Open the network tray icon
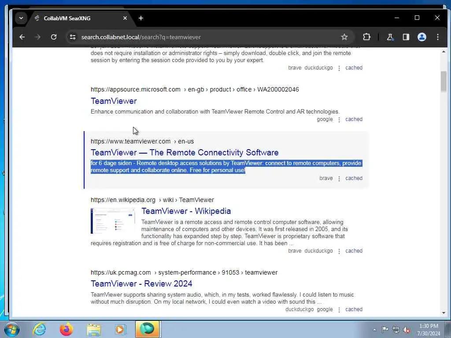Screen dimensions: 451x338 [396, 330]
